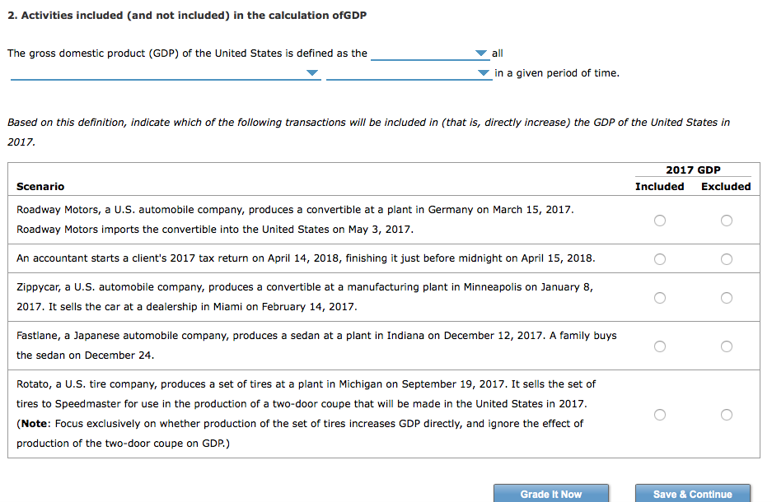The width and height of the screenshot is (772, 502).
Task: Mark Roadway Motors convertible scenario as Excluded
Action: (x=726, y=221)
